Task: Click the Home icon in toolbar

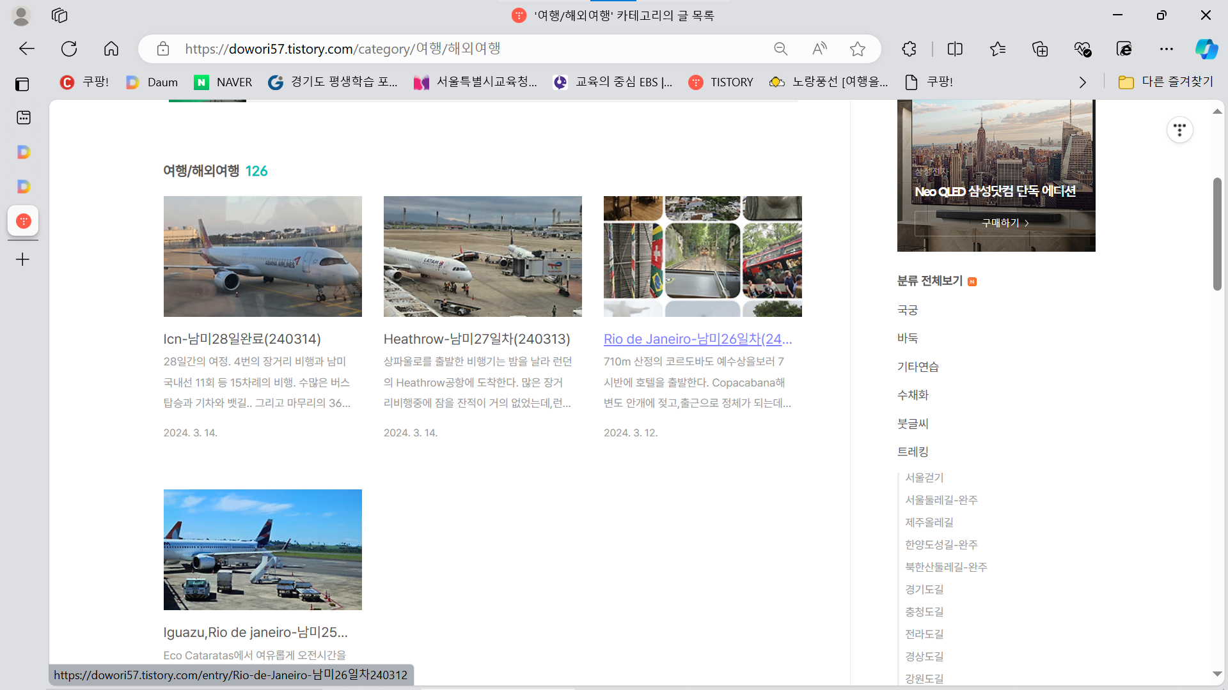Action: tap(111, 49)
